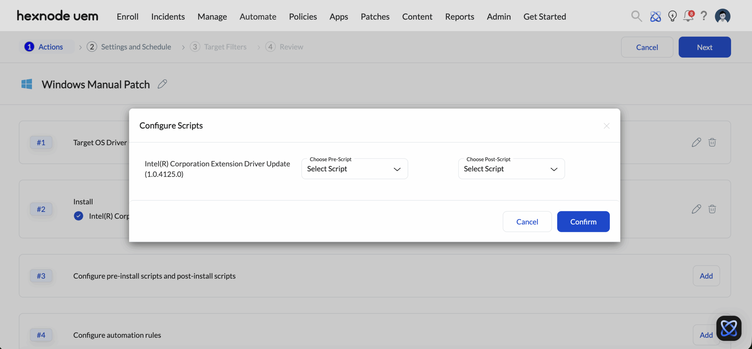Click the Target OS Driver label
752x349 pixels.
point(100,142)
